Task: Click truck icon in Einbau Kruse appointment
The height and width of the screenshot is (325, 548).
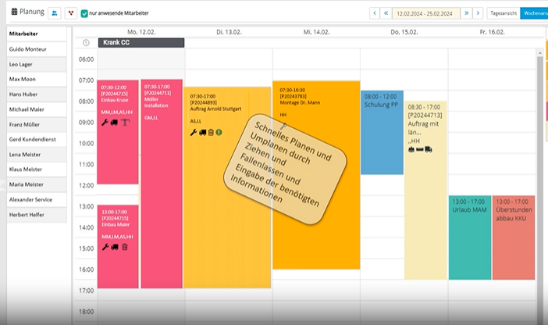Action: (114, 123)
